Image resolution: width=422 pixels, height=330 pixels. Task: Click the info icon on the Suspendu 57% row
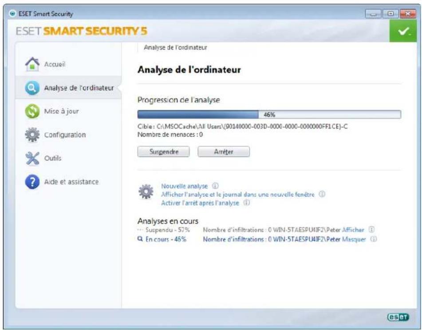371,230
